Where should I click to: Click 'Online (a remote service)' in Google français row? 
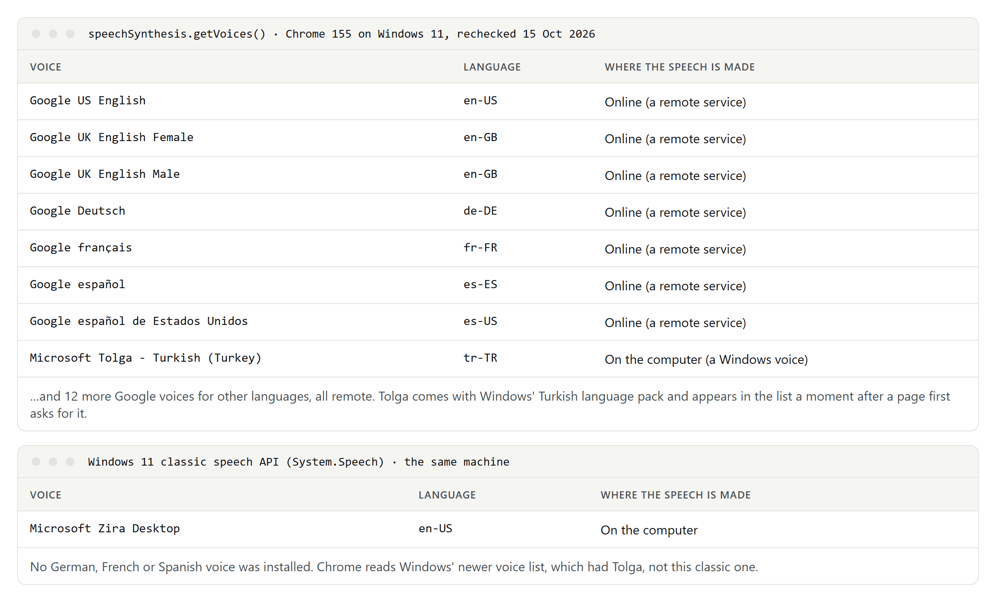click(675, 249)
